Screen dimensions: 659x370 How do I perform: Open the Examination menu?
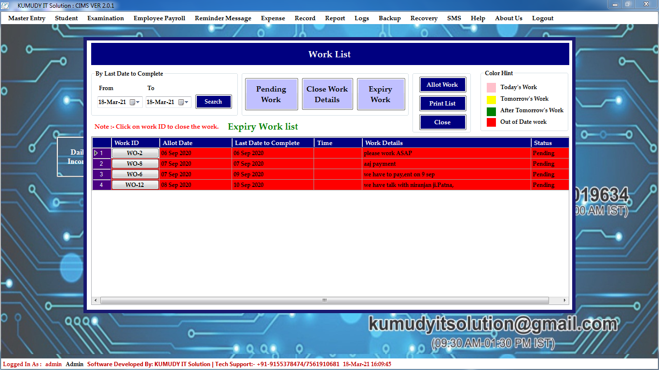coord(106,18)
